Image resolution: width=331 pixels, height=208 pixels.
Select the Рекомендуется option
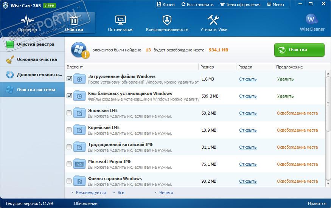point(91,192)
